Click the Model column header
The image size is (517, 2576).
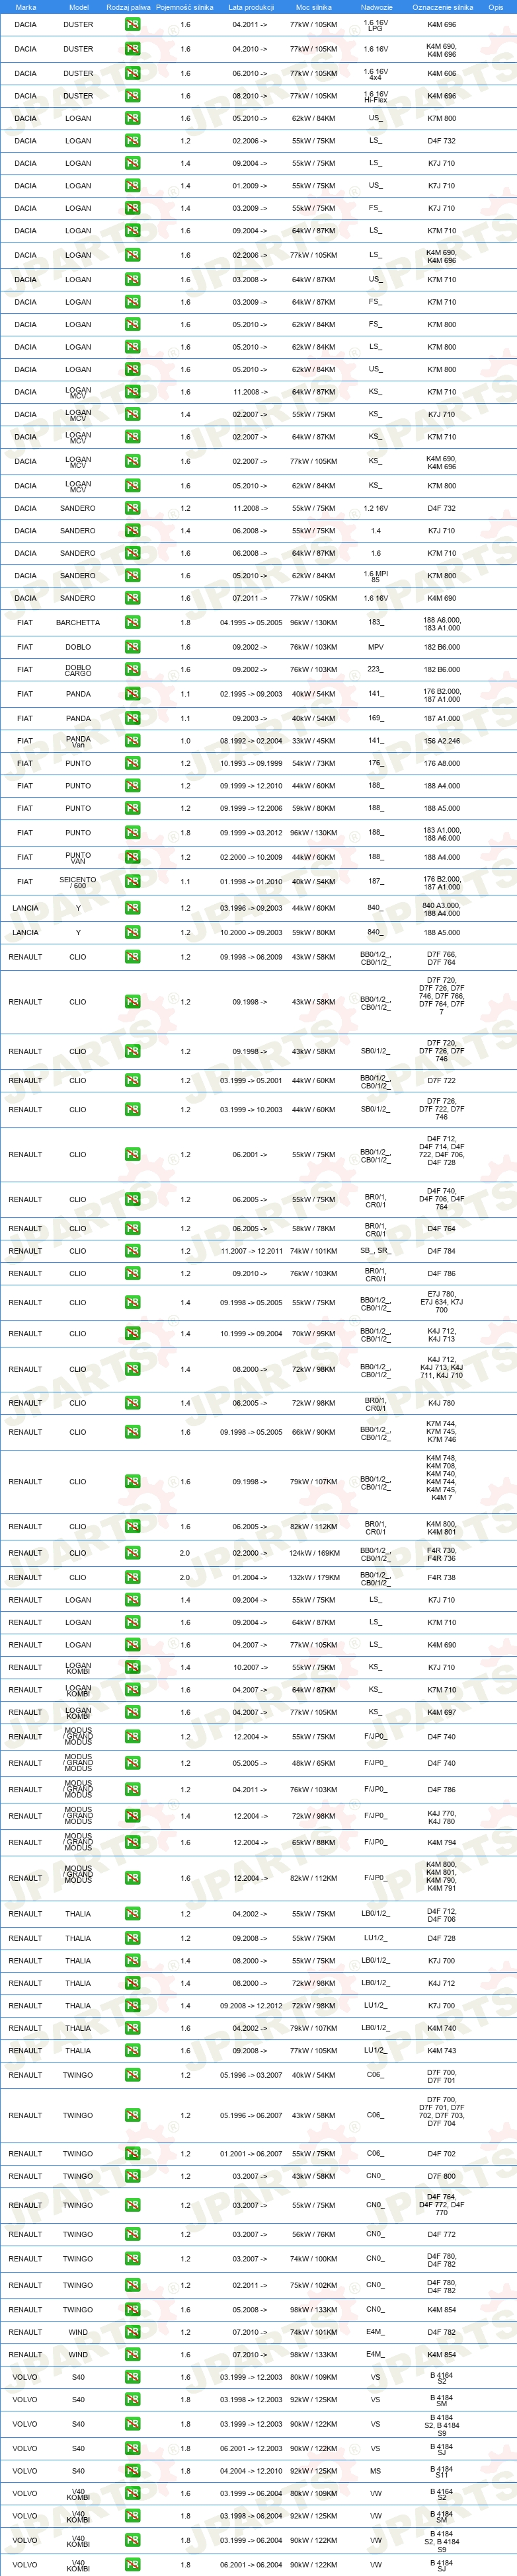pyautogui.click(x=78, y=7)
